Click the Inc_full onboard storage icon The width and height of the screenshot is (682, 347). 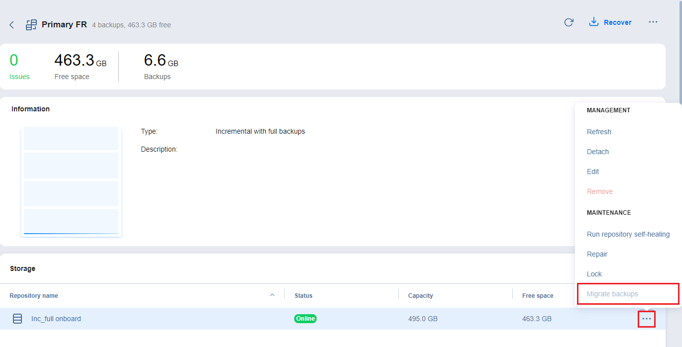17,319
